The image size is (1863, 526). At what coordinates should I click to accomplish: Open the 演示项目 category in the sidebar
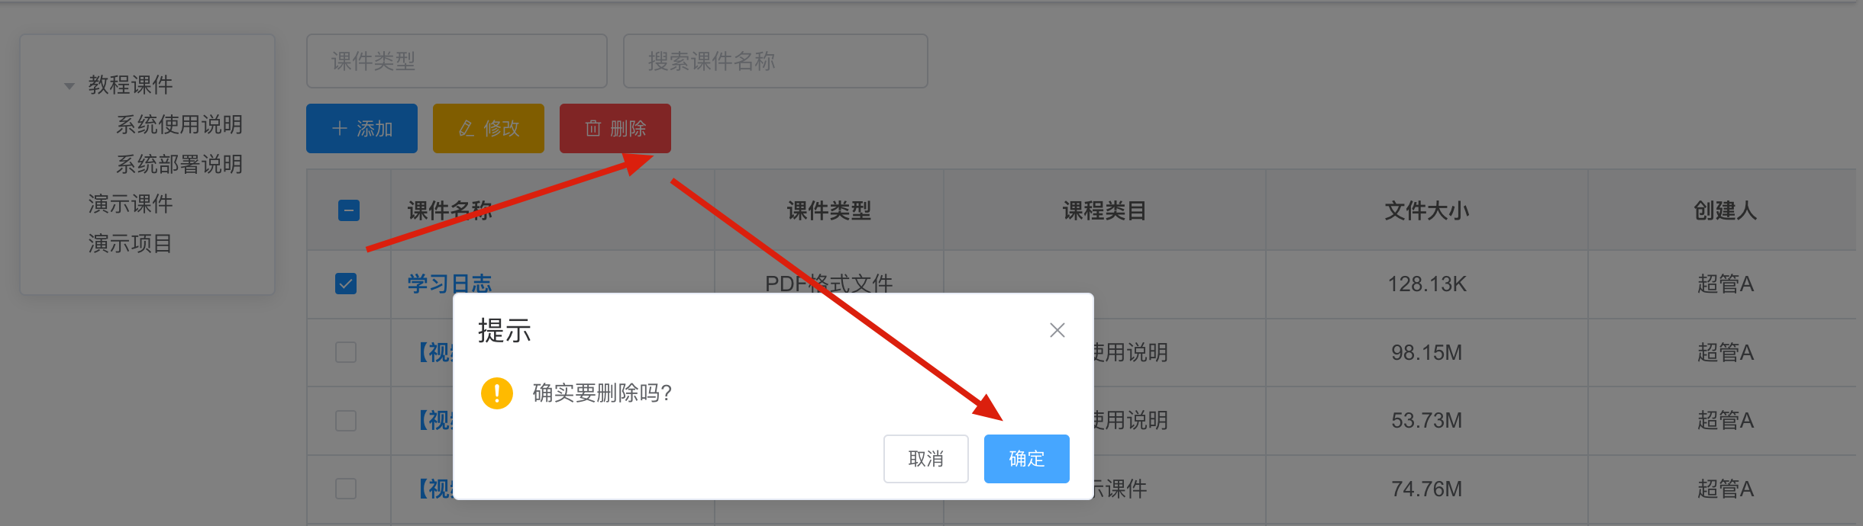point(131,243)
